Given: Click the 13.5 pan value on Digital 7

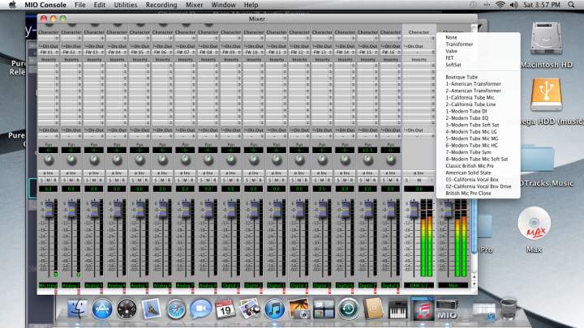Looking at the screenshot, I should click(x=367, y=151).
